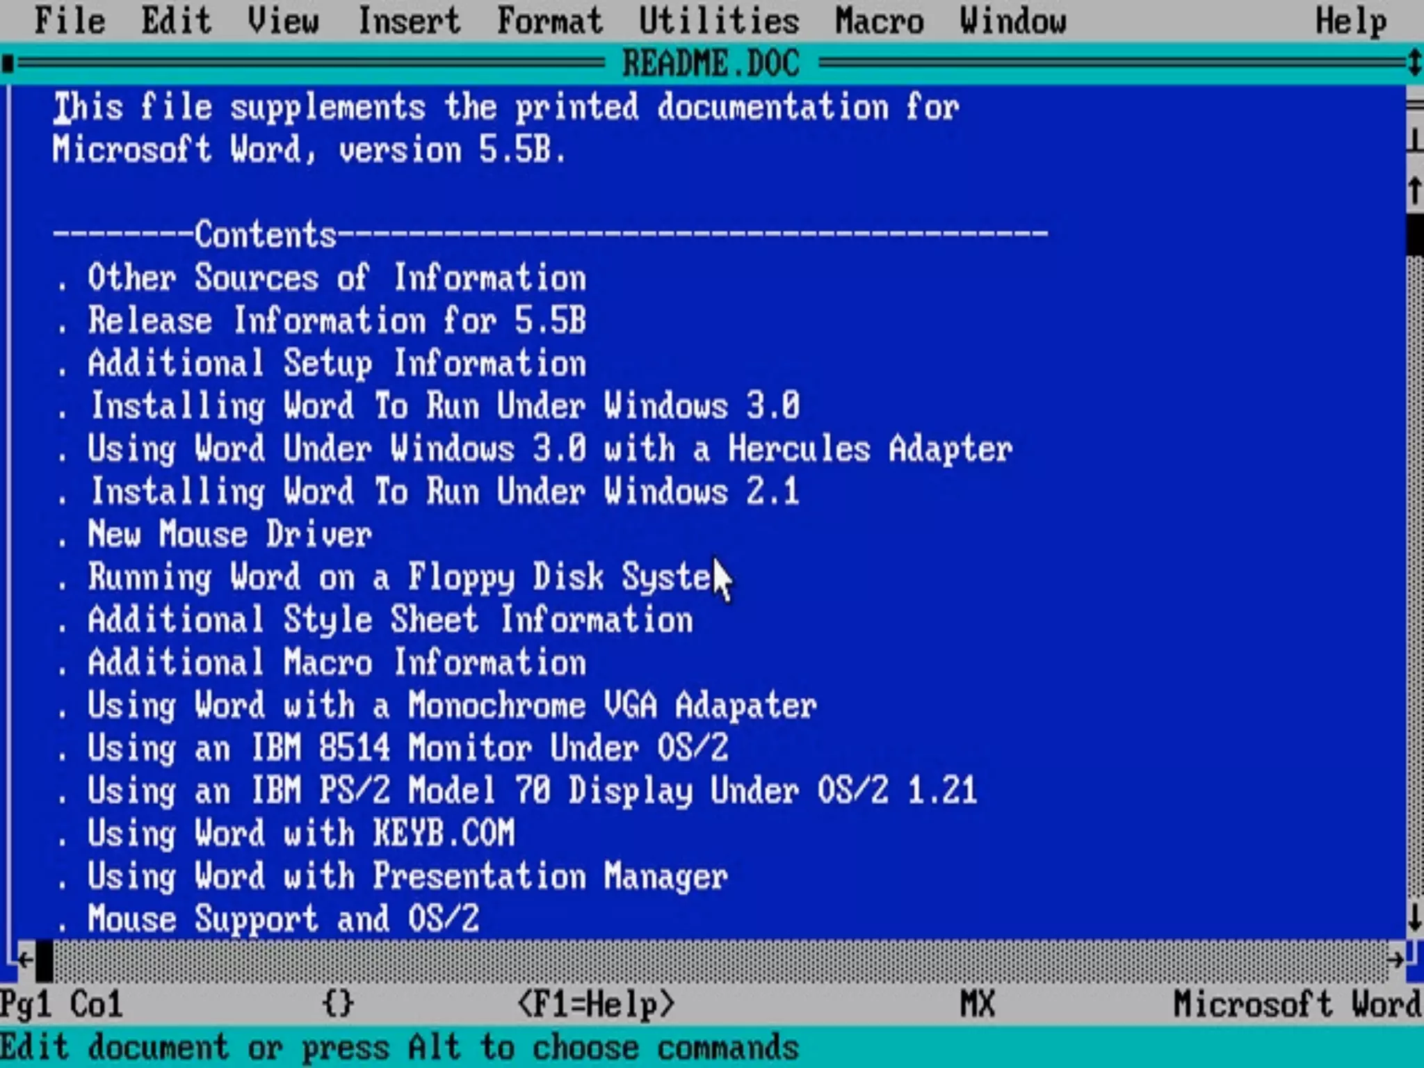The image size is (1424, 1068).
Task: Click the horizontal scrollbar right arrow
Action: point(1393,960)
